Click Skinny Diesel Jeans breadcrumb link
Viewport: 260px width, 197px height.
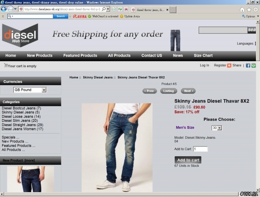pyautogui.click(x=97, y=77)
